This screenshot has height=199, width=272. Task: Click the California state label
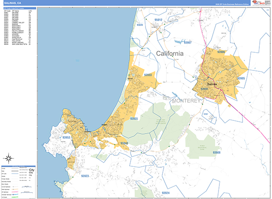click(x=170, y=54)
